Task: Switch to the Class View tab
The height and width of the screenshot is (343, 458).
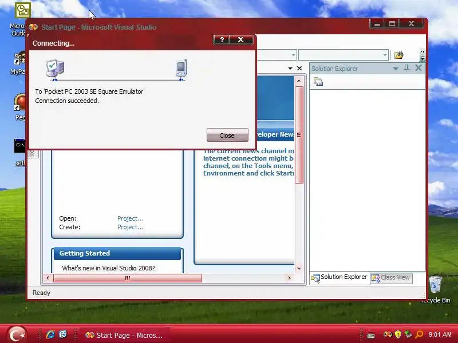Action: coord(390,278)
